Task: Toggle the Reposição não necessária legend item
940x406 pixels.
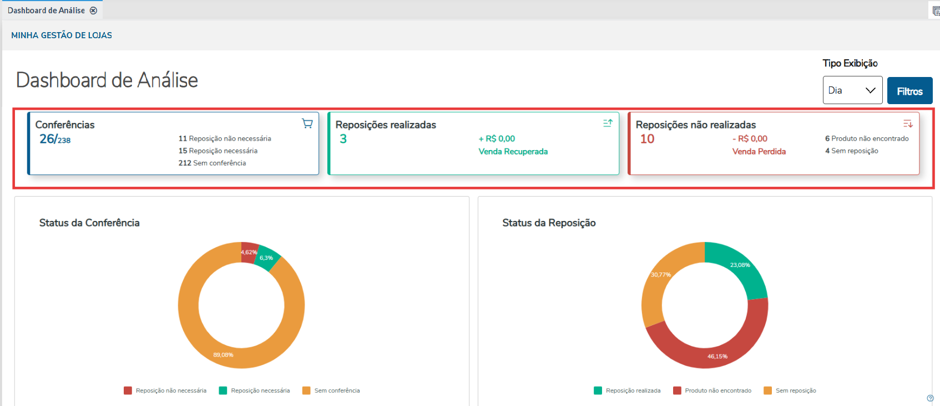Action: pyautogui.click(x=165, y=390)
